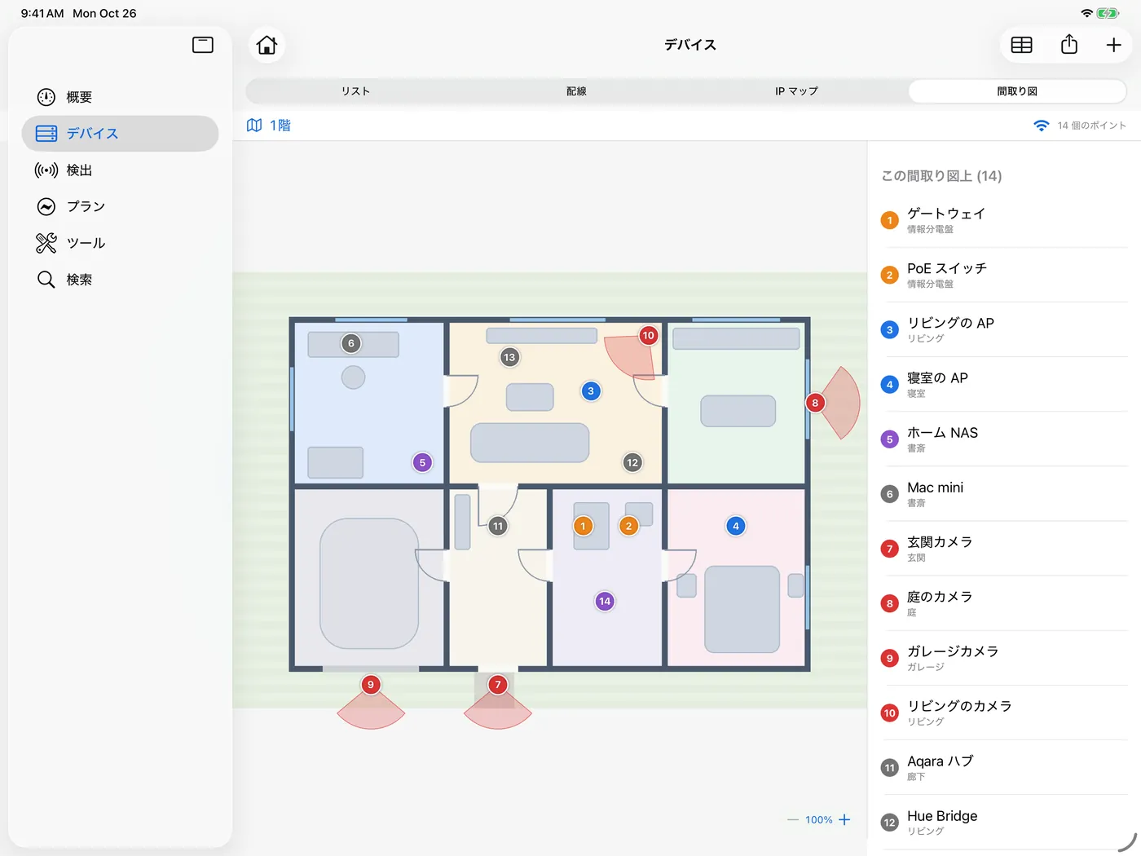The width and height of the screenshot is (1141, 856).
Task: Open 検出 in the sidebar
Action: click(120, 170)
